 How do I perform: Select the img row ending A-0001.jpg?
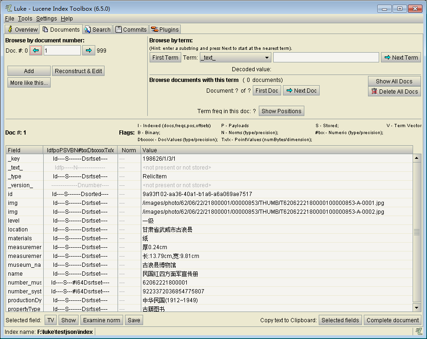coord(209,203)
